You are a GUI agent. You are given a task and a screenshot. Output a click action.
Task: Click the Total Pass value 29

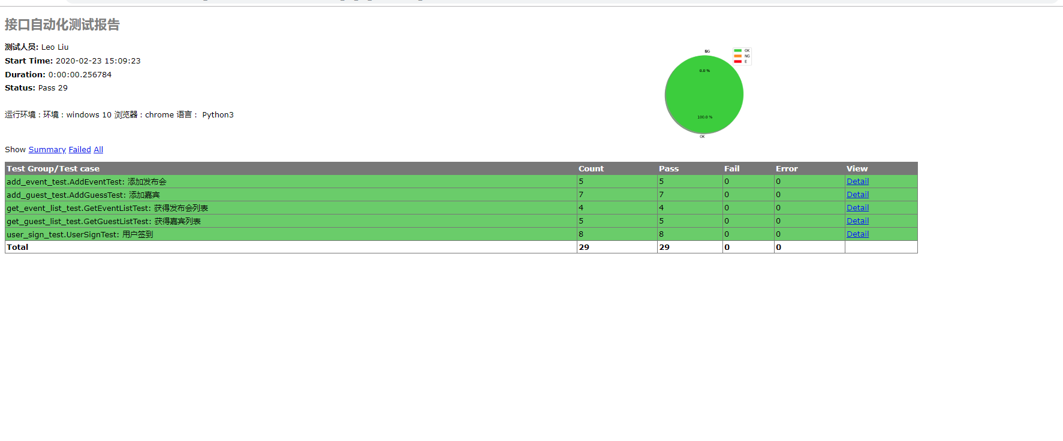(664, 247)
